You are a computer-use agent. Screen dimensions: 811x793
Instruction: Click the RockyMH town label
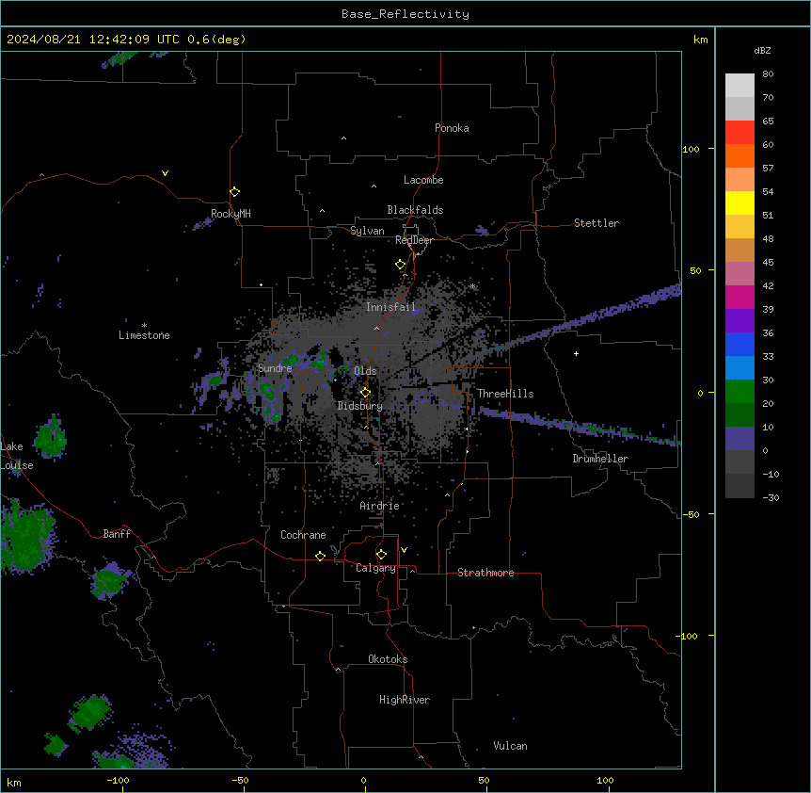click(231, 214)
